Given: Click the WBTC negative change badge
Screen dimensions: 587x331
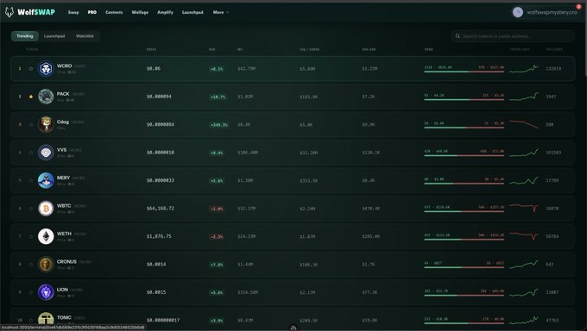Looking at the screenshot, I should click(x=217, y=209).
